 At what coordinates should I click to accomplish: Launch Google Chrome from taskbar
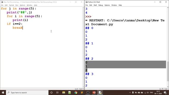[x=76, y=93]
